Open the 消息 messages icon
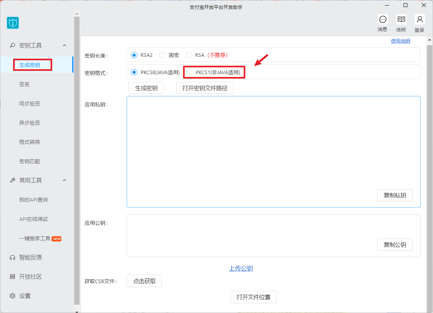Image resolution: width=433 pixels, height=313 pixels. tap(383, 19)
